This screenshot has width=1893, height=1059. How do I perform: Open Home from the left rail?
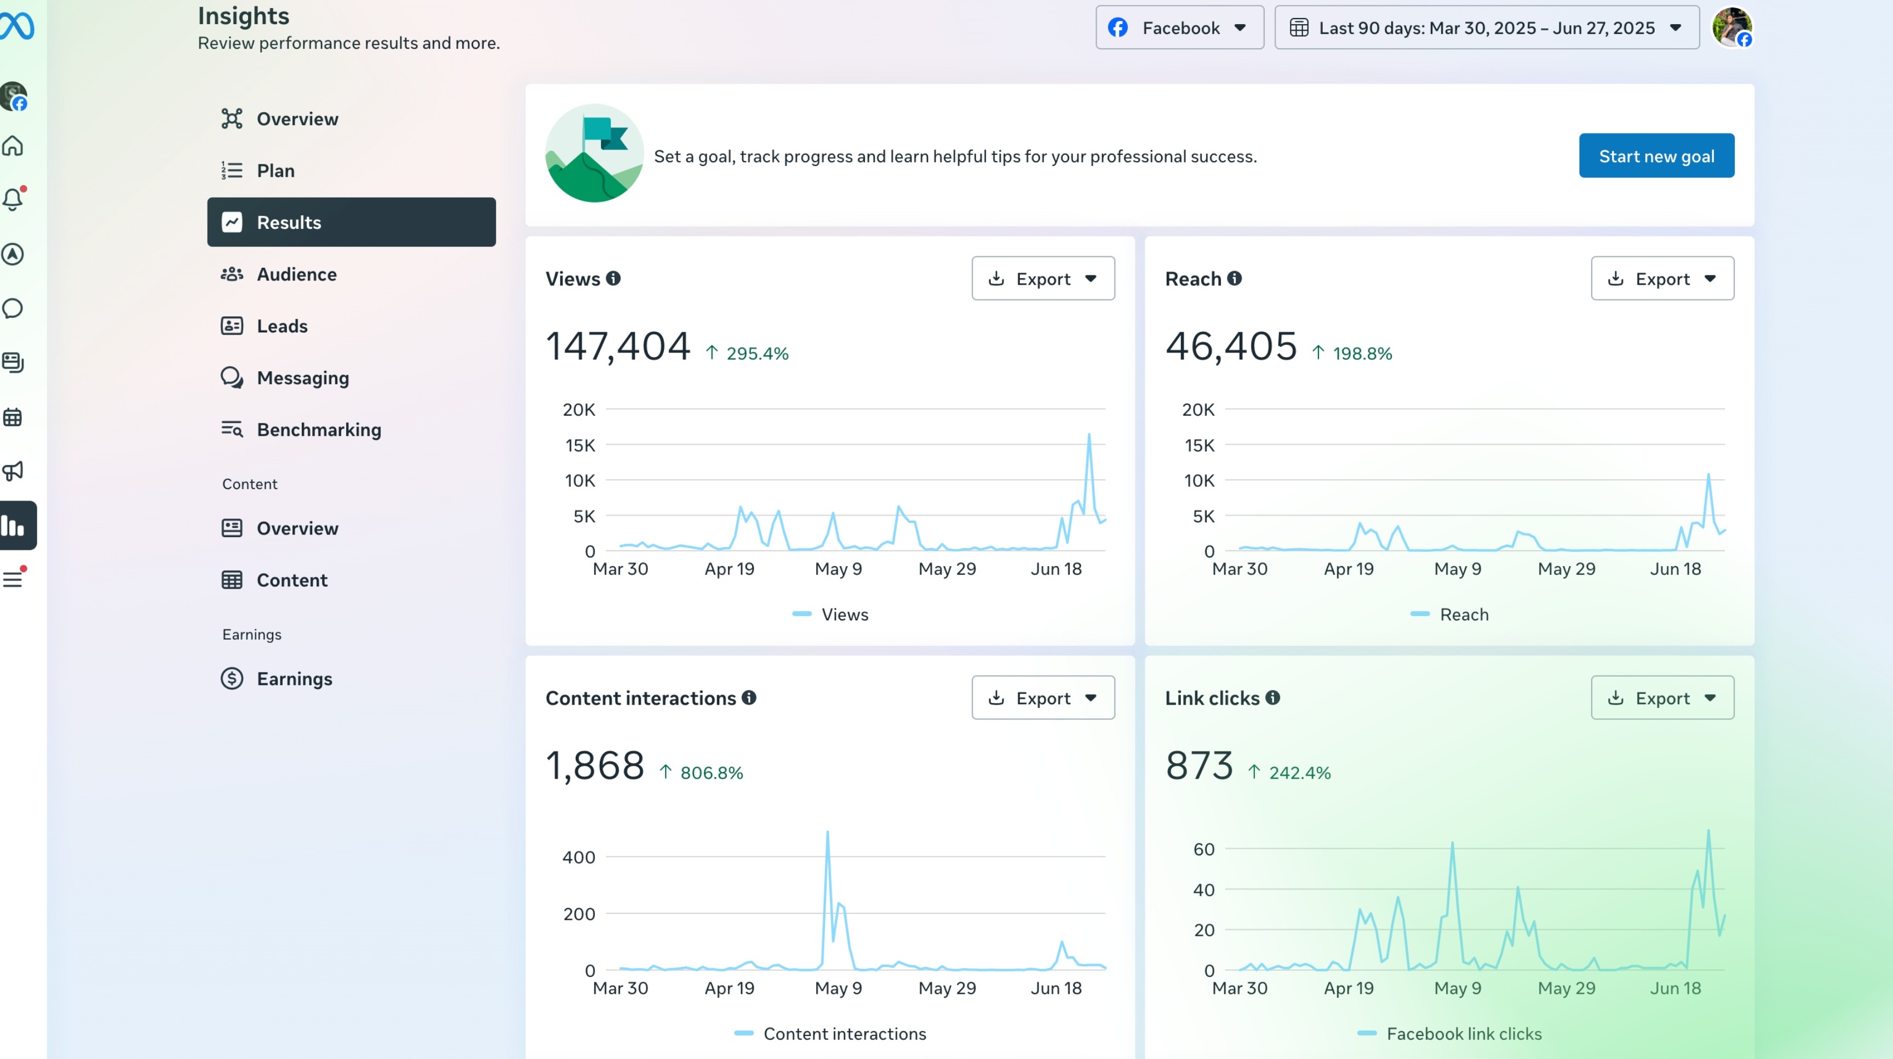click(13, 146)
